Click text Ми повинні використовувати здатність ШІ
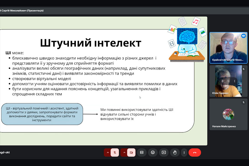Screen dimensions: 249x166 tap(137, 110)
